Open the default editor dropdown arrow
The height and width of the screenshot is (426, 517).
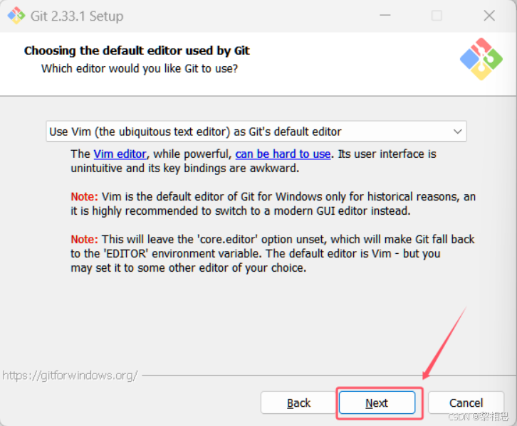coord(457,132)
